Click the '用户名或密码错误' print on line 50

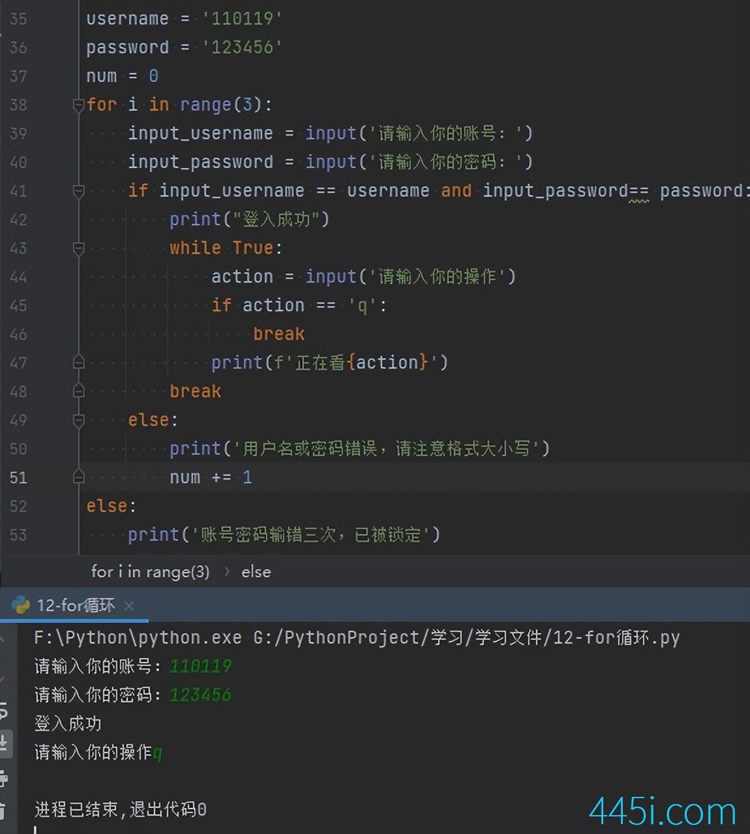[359, 448]
